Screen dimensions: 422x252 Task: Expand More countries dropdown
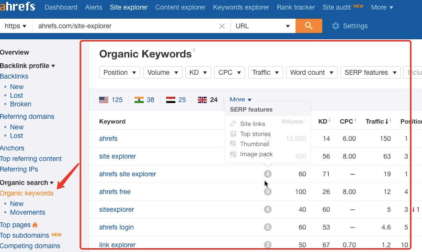(x=240, y=100)
